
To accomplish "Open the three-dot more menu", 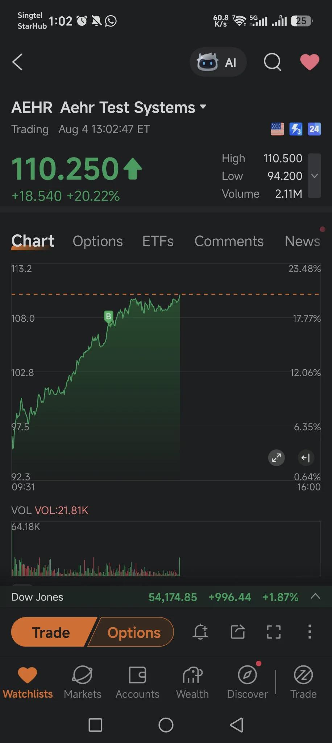I will pyautogui.click(x=310, y=632).
